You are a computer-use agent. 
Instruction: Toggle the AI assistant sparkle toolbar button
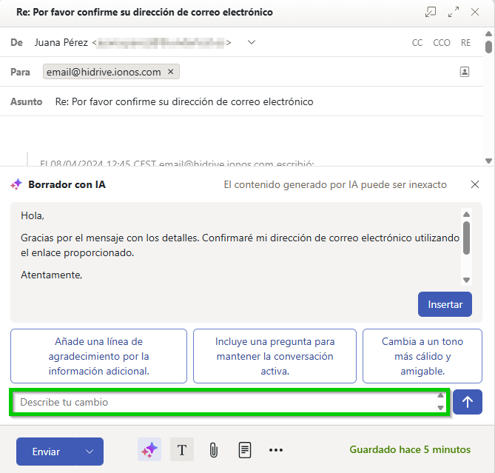pos(149,449)
